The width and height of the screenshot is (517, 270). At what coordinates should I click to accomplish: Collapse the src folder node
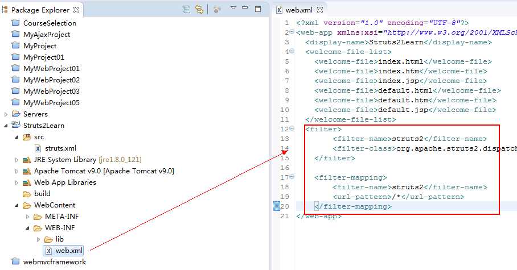17,137
